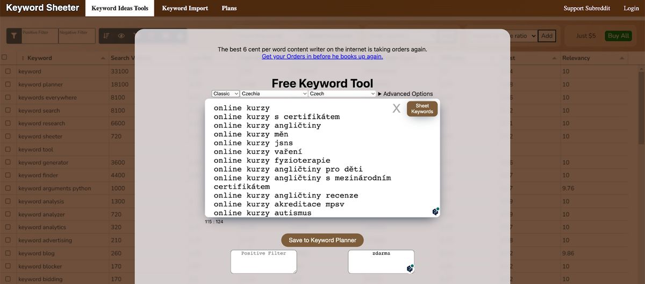Check the 'keyword search' row checkbox

8,111
